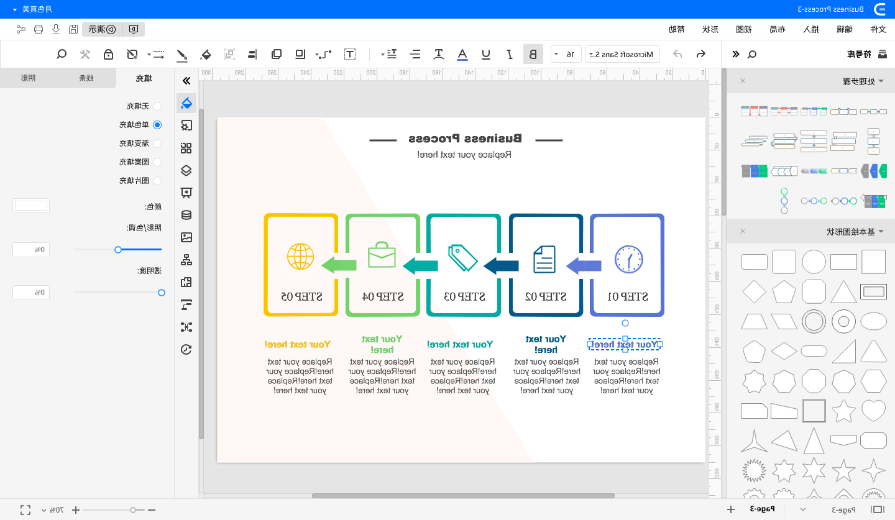The image size is (895, 520).
Task: Open the fill bucket panel icon in side strip
Action: click(186, 103)
